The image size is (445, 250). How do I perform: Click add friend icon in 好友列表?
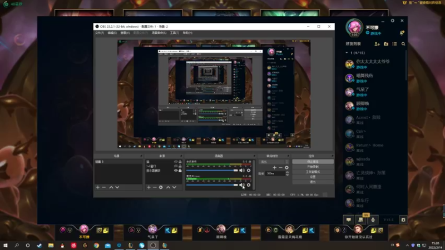click(x=377, y=44)
